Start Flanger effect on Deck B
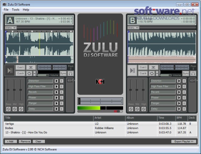 coord(179,103)
